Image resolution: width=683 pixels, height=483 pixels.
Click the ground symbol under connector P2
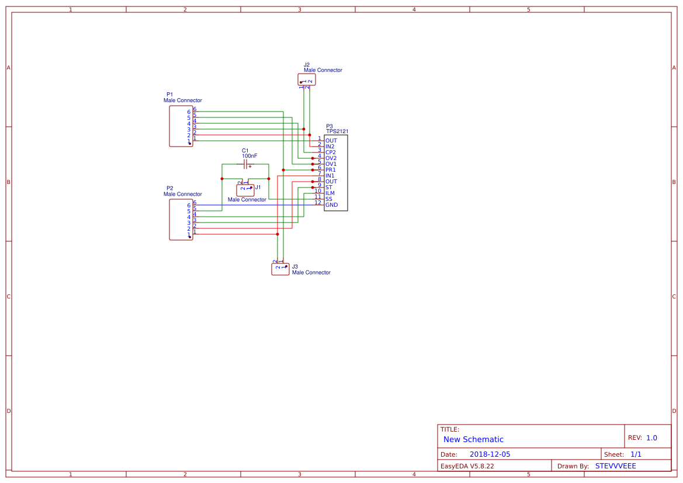(x=189, y=237)
